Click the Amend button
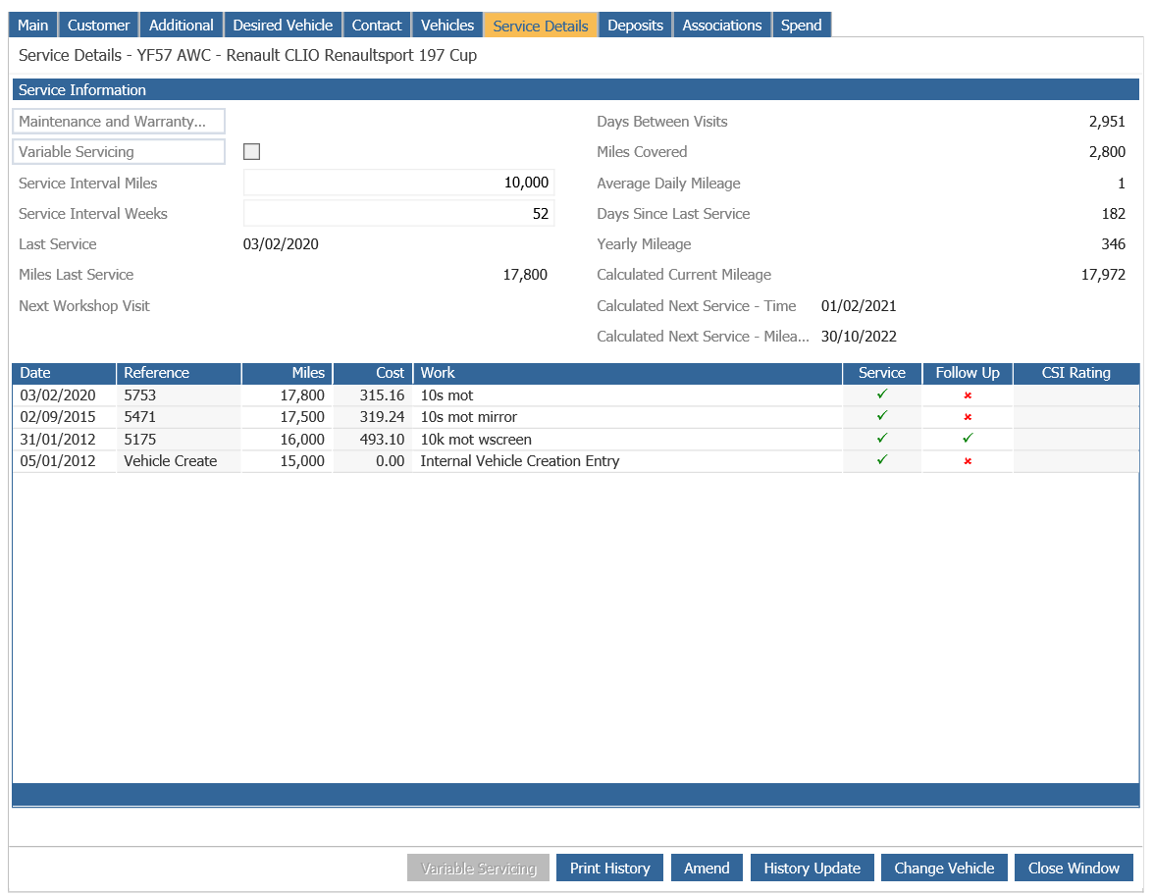Screen dimensions: 1153x895 click(x=707, y=868)
